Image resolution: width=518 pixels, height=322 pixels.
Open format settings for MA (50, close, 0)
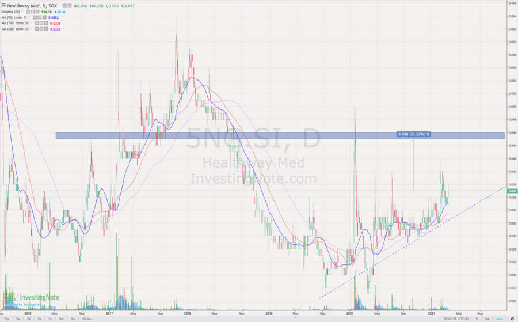39,17
